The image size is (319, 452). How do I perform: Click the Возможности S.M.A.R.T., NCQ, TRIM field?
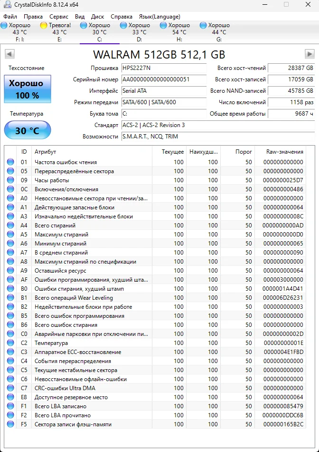point(218,137)
